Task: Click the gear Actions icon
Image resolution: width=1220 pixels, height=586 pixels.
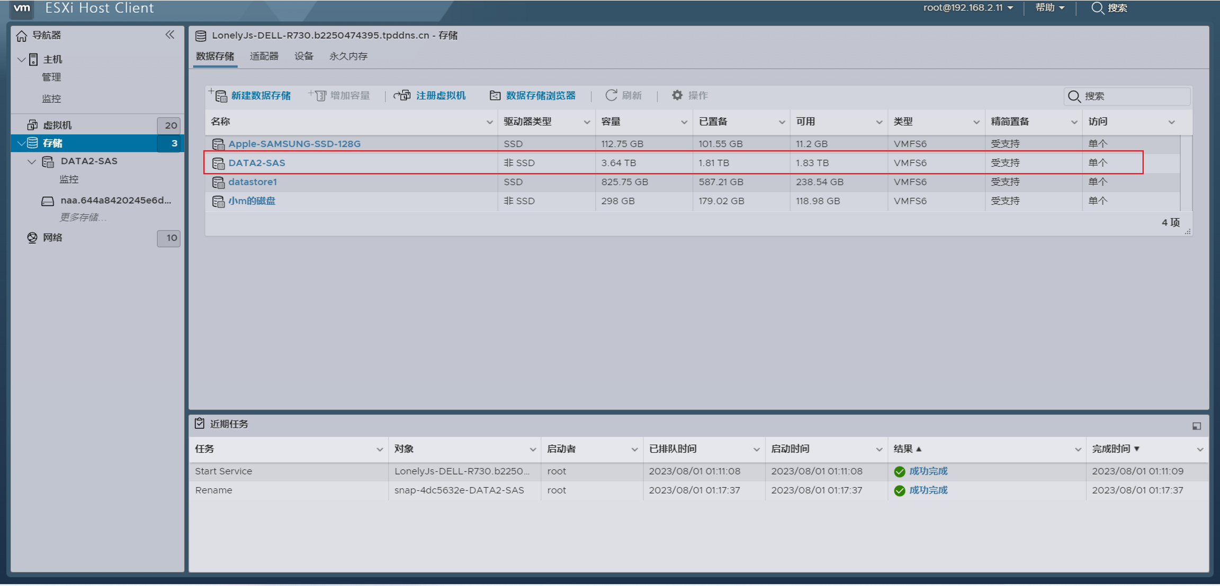Action: tap(677, 96)
